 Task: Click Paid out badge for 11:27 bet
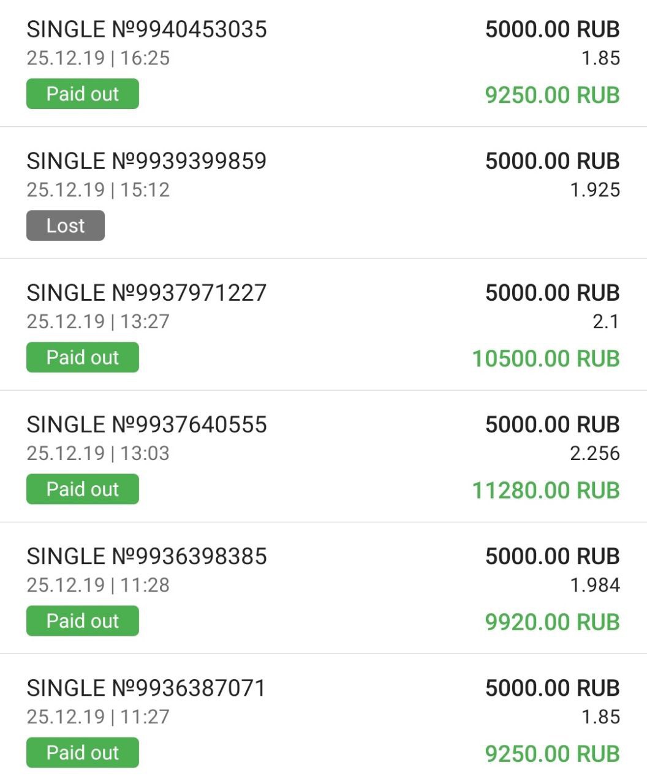(83, 752)
